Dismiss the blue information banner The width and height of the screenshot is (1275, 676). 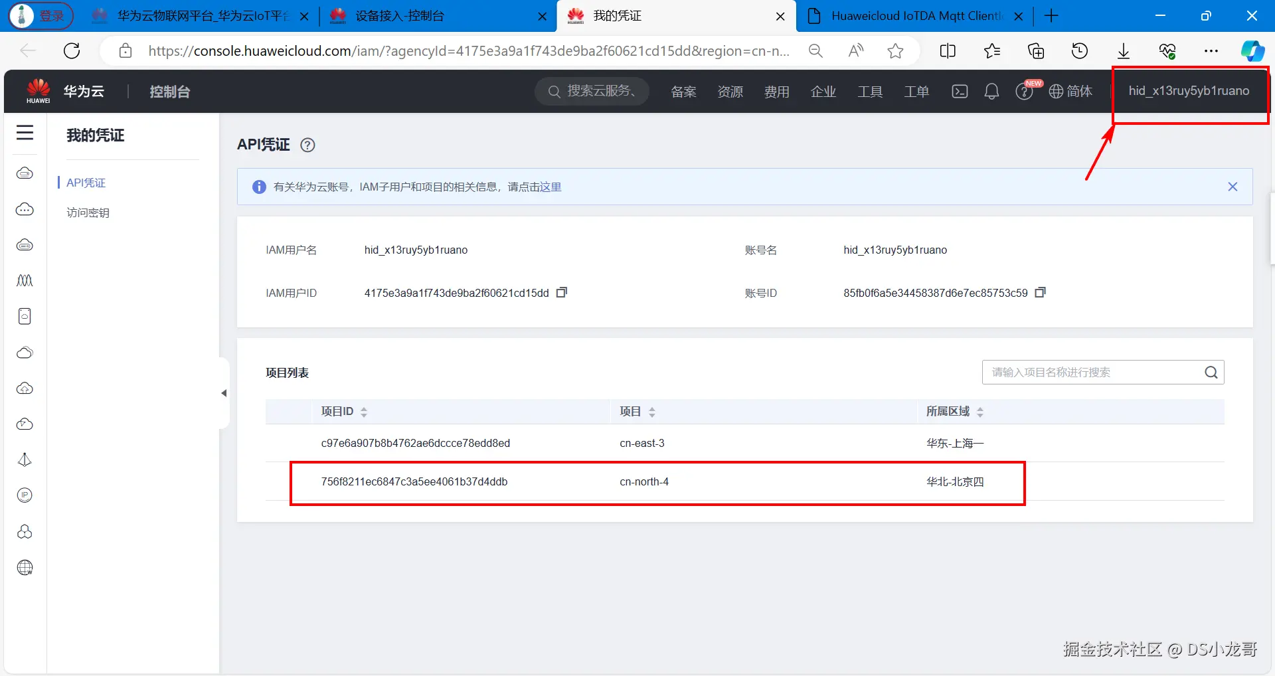(x=1232, y=187)
